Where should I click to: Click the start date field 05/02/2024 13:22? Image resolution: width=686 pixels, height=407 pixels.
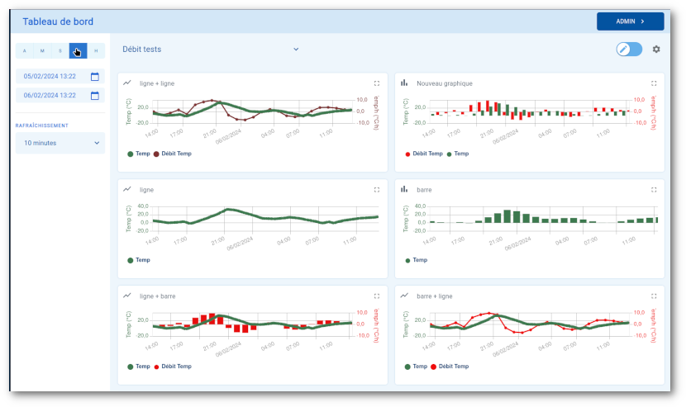[51, 77]
